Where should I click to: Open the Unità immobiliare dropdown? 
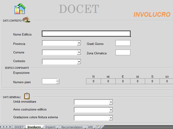click(x=111, y=102)
